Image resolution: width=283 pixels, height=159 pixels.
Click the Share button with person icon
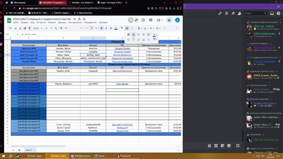169,20
